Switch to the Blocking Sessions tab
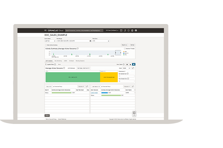The width and height of the screenshot is (223, 148). [x=81, y=60]
